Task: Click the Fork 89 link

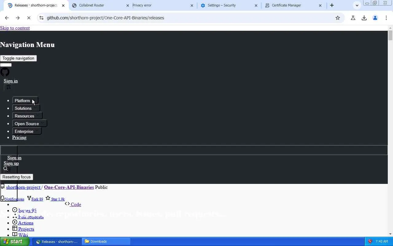Action: coord(37,199)
